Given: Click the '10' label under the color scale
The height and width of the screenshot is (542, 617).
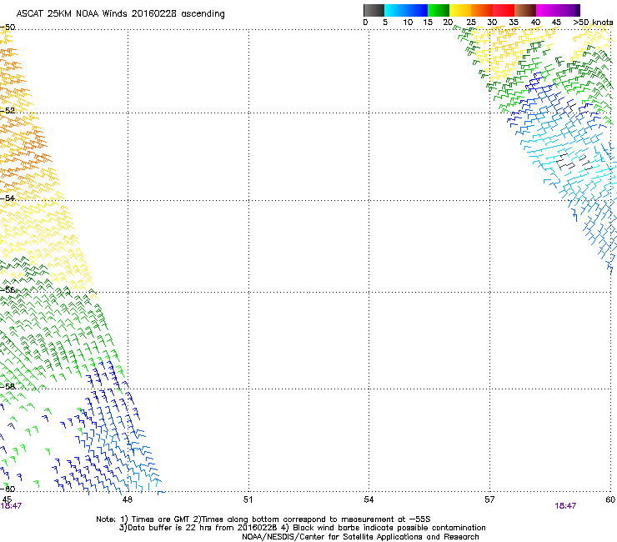Looking at the screenshot, I should click(408, 23).
